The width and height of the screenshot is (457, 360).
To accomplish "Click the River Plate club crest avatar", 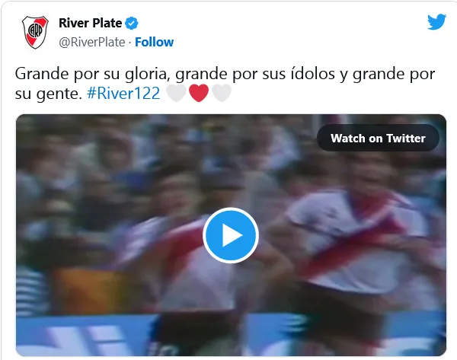I will click(35, 32).
